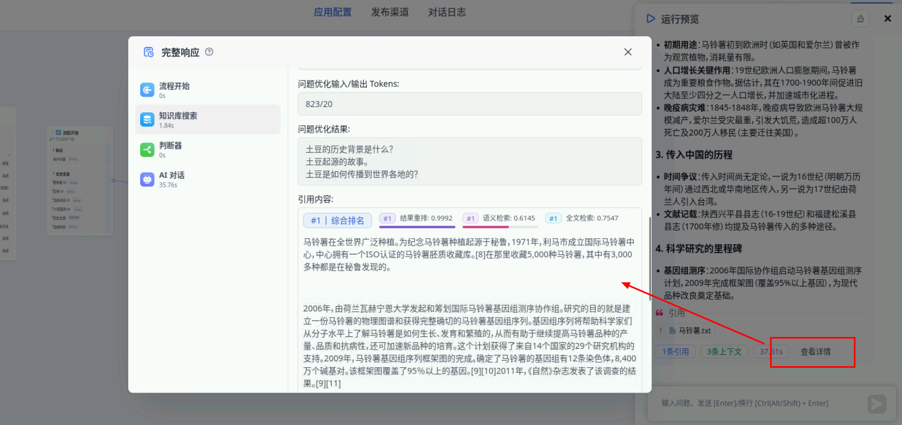This screenshot has width=902, height=425.
Task: Select the 知识库搜索 step
Action: tap(208, 119)
